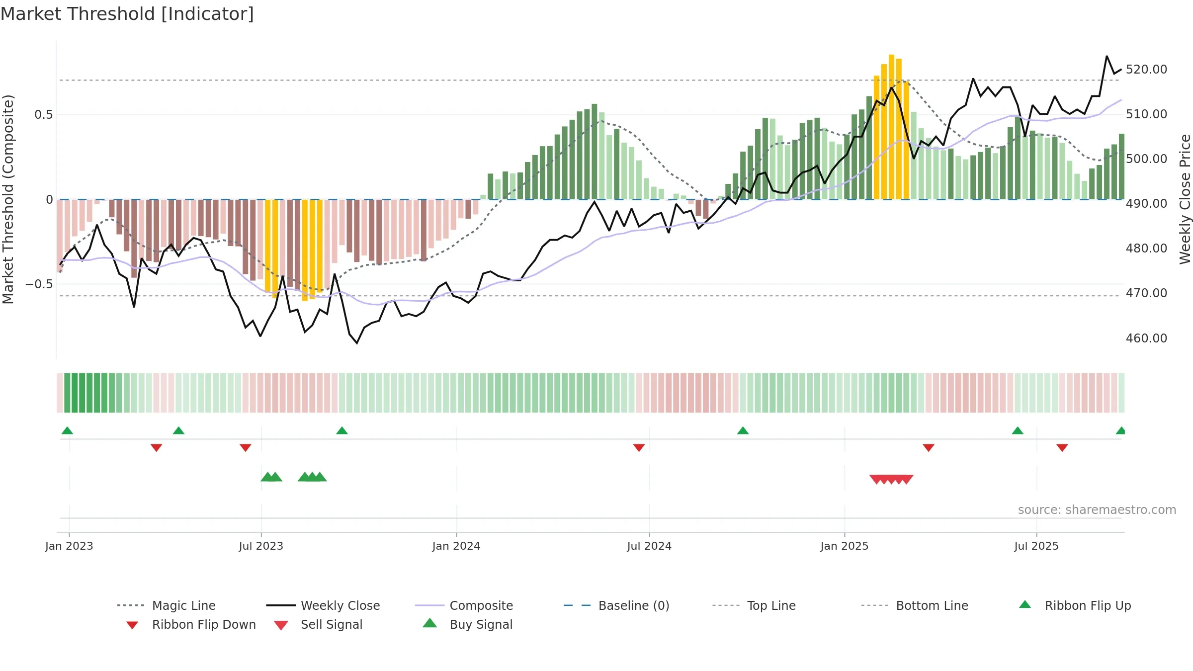This screenshot has width=1193, height=671.
Task: Toggle the Top Line legend entry
Action: click(x=754, y=605)
